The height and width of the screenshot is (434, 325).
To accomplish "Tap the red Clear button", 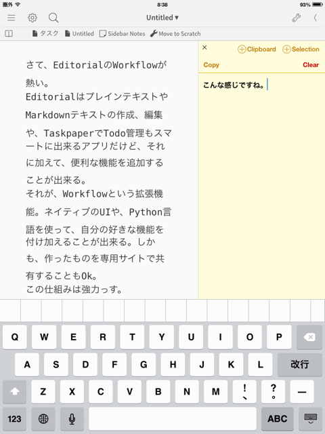I will coord(311,65).
